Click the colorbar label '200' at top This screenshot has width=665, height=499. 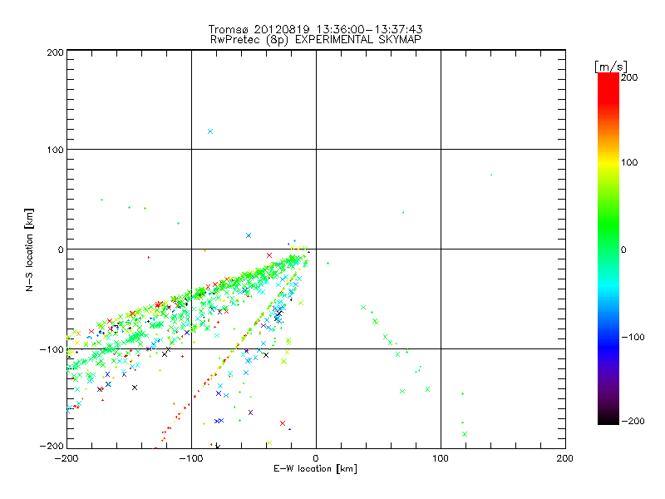tap(629, 77)
